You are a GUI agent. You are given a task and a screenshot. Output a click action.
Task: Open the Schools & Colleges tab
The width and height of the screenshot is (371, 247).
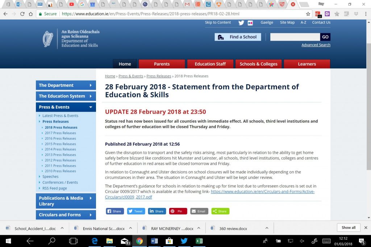pyautogui.click(x=259, y=64)
